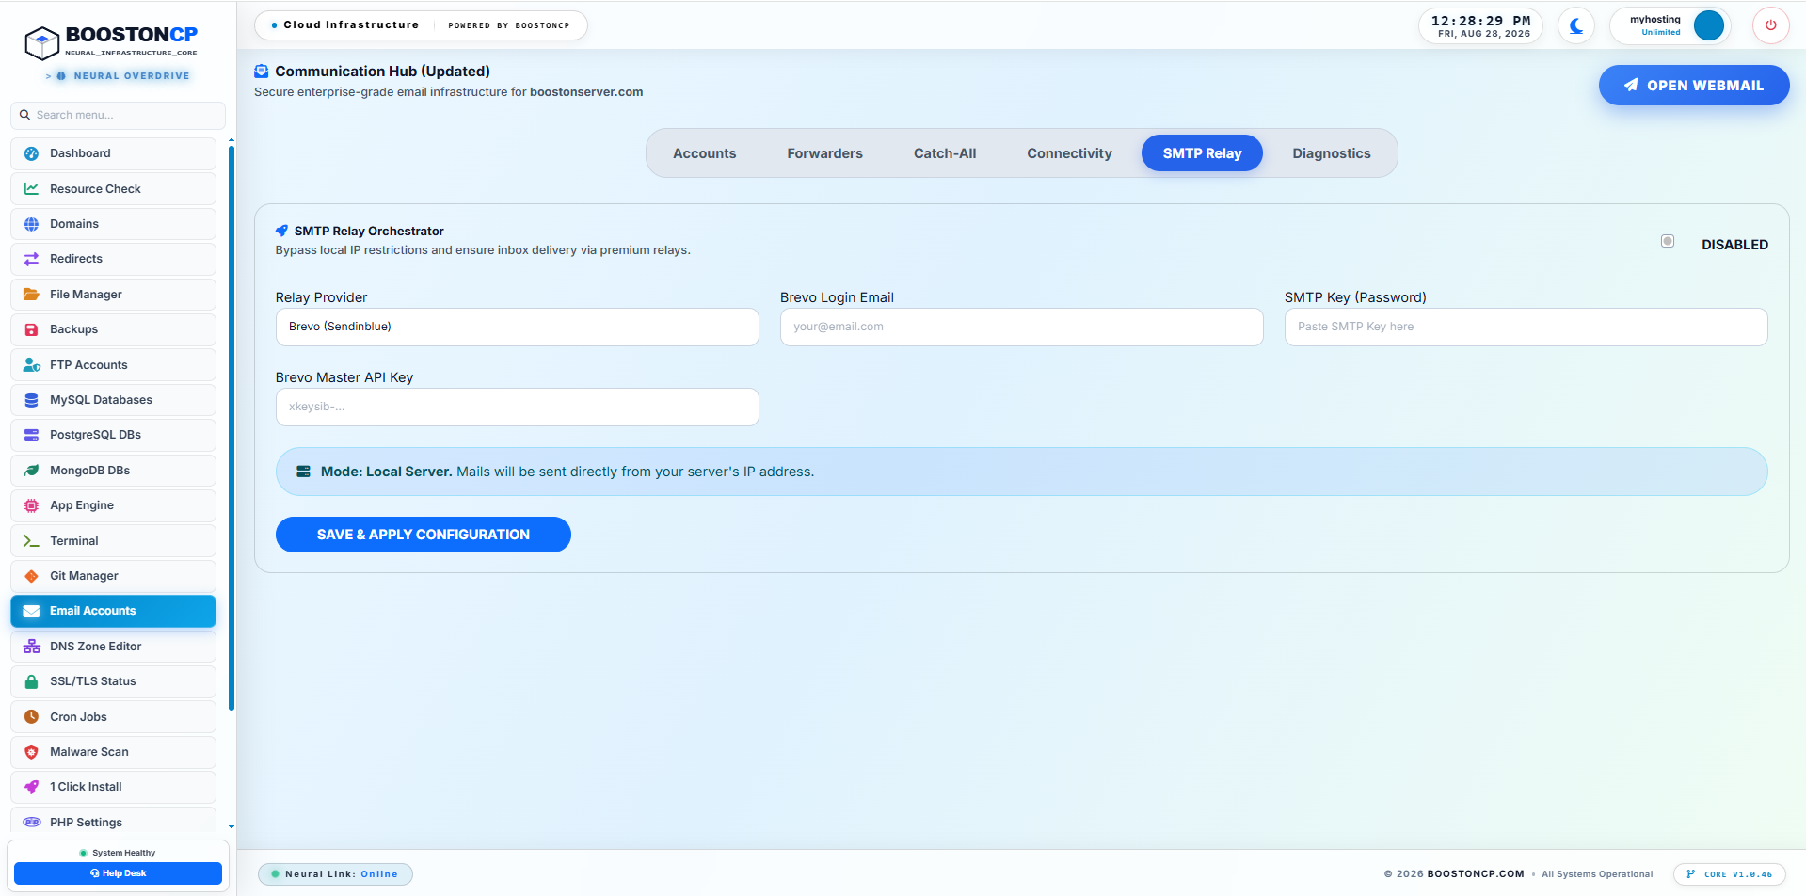Click the Email Accounts envelope icon
The width and height of the screenshot is (1806, 896).
(31, 611)
